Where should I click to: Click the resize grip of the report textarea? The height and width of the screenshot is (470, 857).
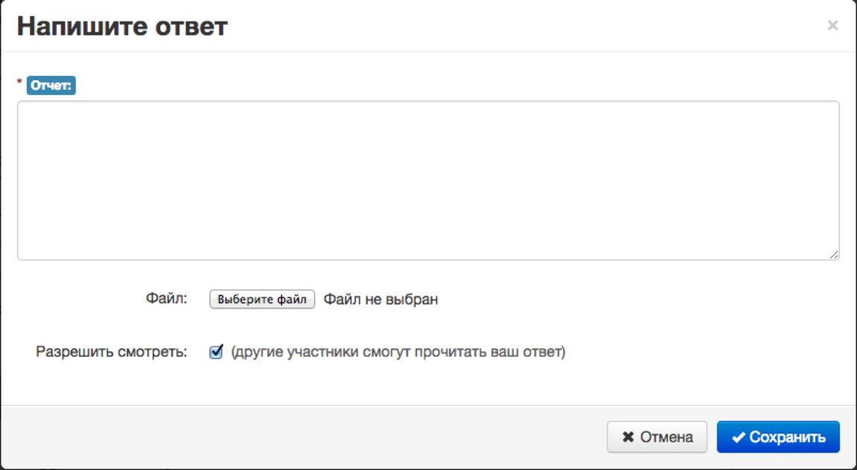833,254
